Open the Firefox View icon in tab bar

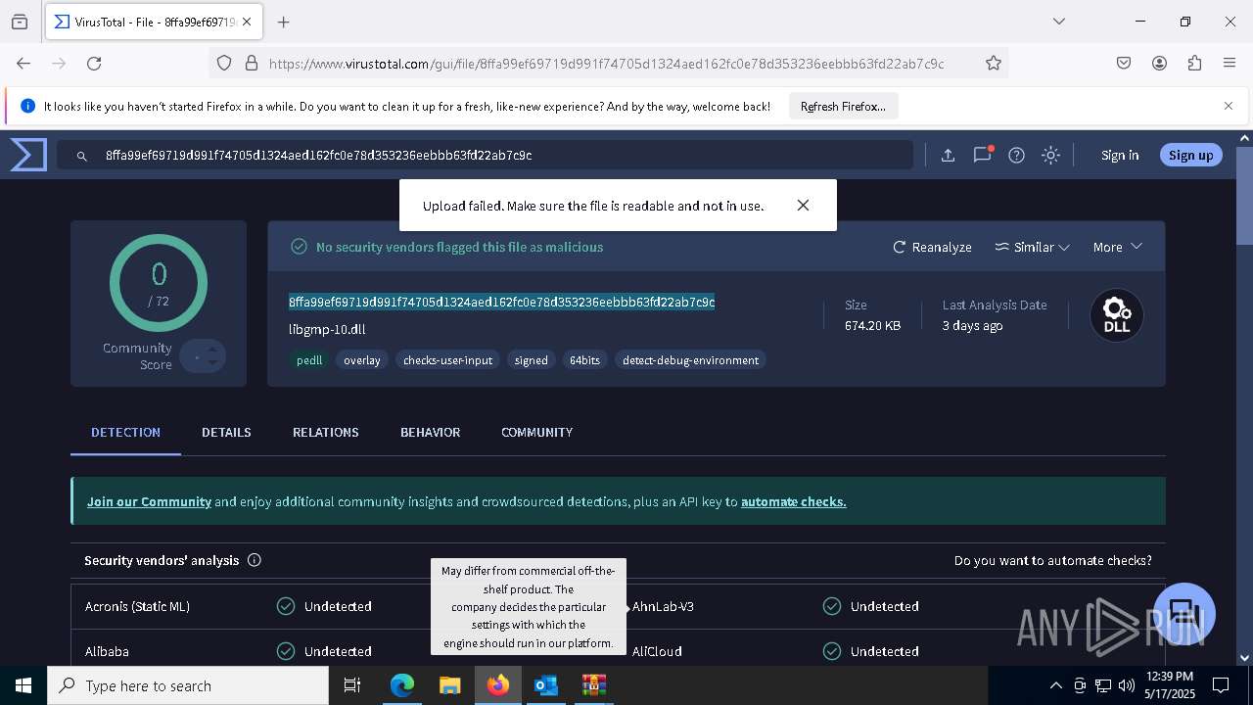(20, 22)
